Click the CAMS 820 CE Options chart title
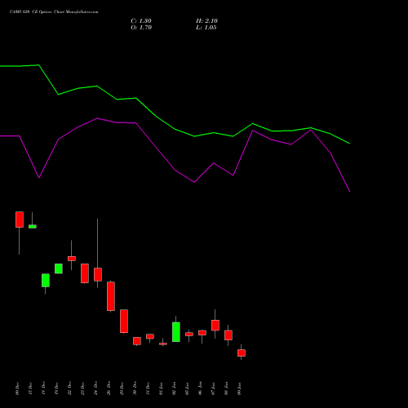The image size is (408, 408). click(54, 12)
